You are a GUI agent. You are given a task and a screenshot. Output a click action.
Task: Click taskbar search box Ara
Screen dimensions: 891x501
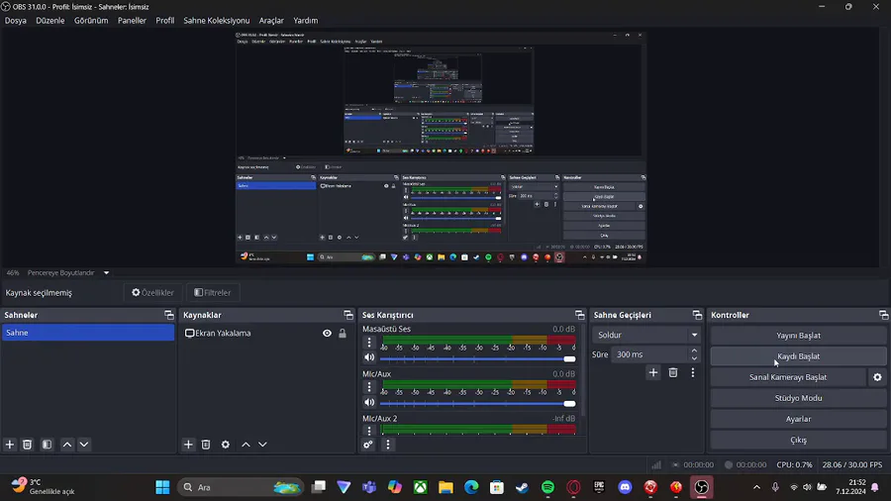tap(241, 487)
